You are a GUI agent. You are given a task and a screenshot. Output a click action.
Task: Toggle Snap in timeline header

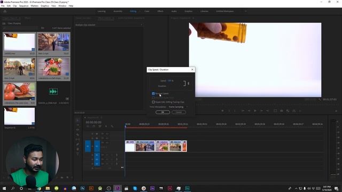point(94,126)
